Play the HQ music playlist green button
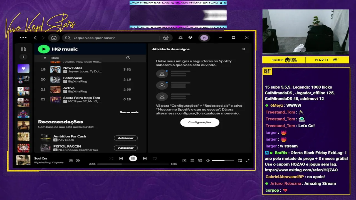This screenshot has width=356, height=200. [x=44, y=49]
